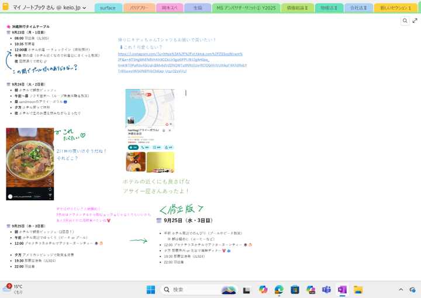
Task: Expand the マイ ノートブック notebook dropdown
Action: pyautogui.click(x=84, y=8)
